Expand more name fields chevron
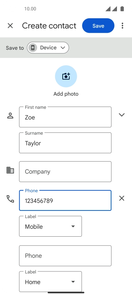The image size is (132, 294). [122, 115]
